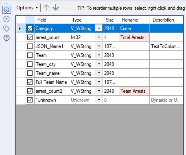Uncheck the Category field checkbox
Viewport: 186px width, 155px height.
30,28
